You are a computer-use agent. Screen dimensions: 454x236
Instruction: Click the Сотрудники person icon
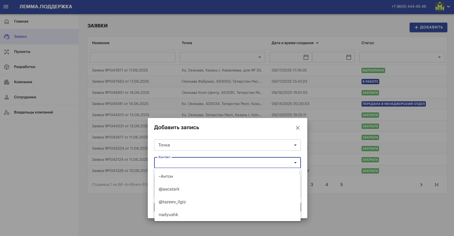pyautogui.click(x=7, y=97)
